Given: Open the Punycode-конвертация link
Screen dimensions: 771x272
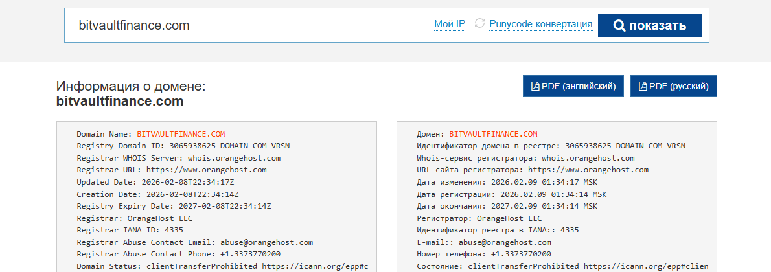Looking at the screenshot, I should click(540, 25).
